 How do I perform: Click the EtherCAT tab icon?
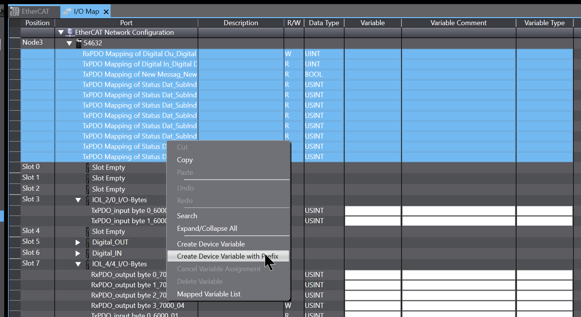tap(15, 12)
